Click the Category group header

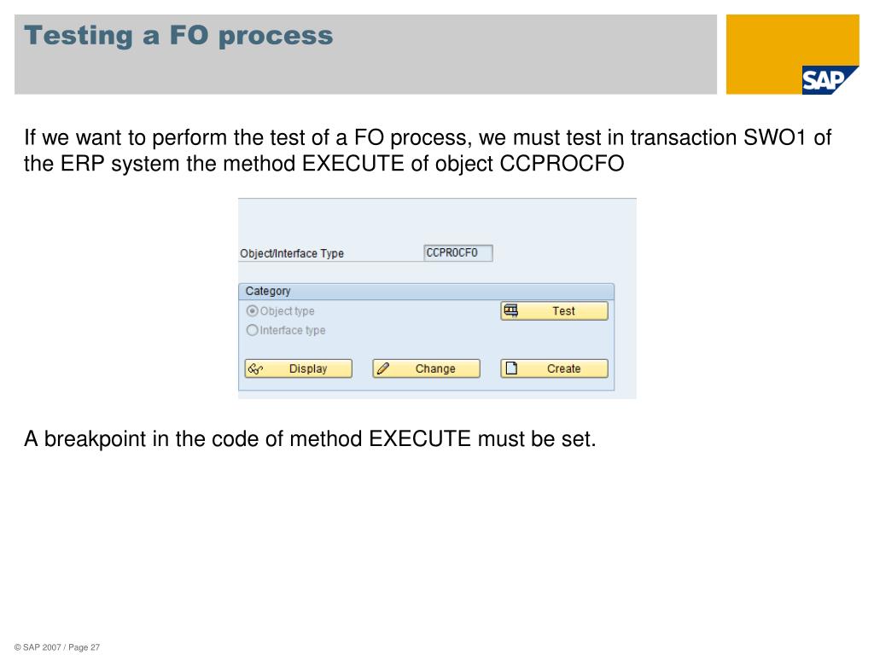(x=427, y=292)
